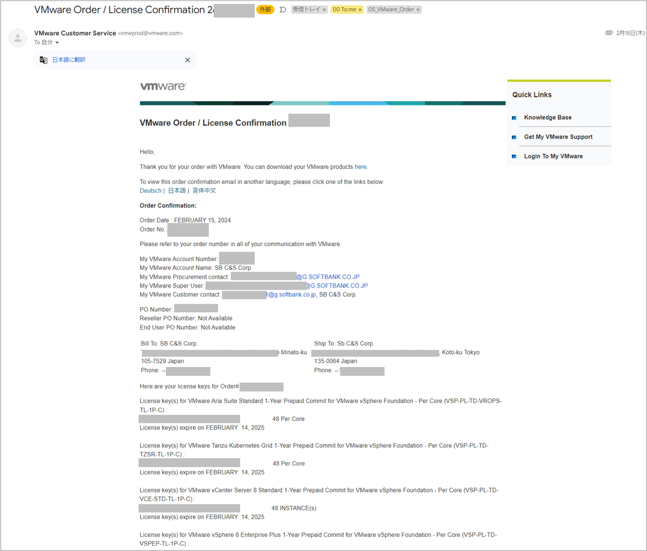Screen dimensions: 647x551
Task: Open 日本語 language version link
Action: point(177,191)
